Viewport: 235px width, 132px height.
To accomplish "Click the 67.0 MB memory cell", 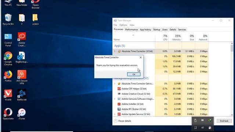I will pos(175,94).
